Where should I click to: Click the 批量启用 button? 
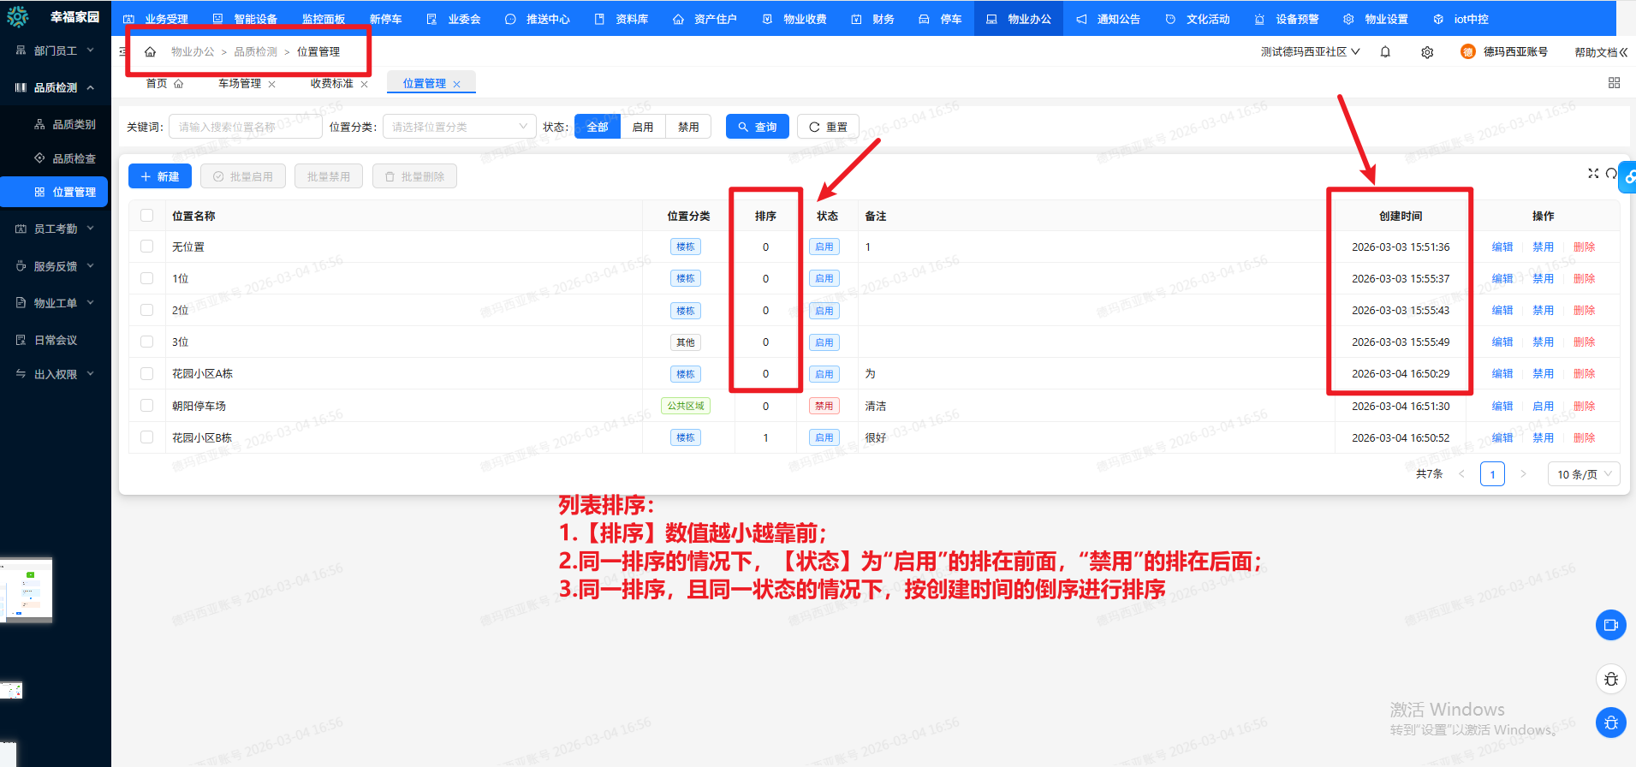(x=243, y=176)
